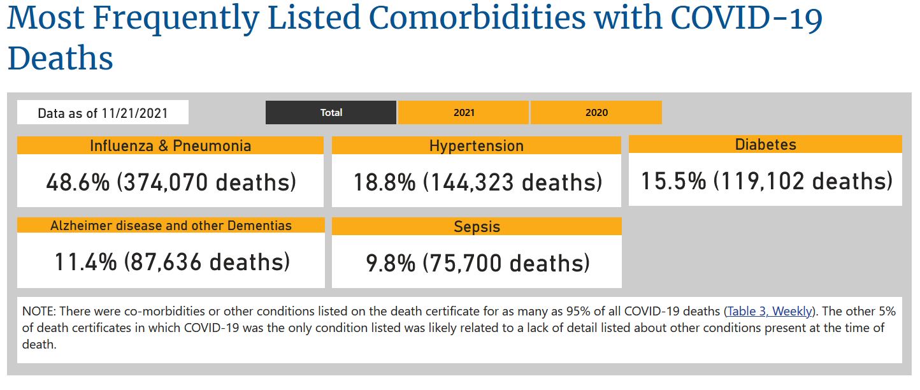
Task: Select the Total filter tab
Action: [x=331, y=112]
